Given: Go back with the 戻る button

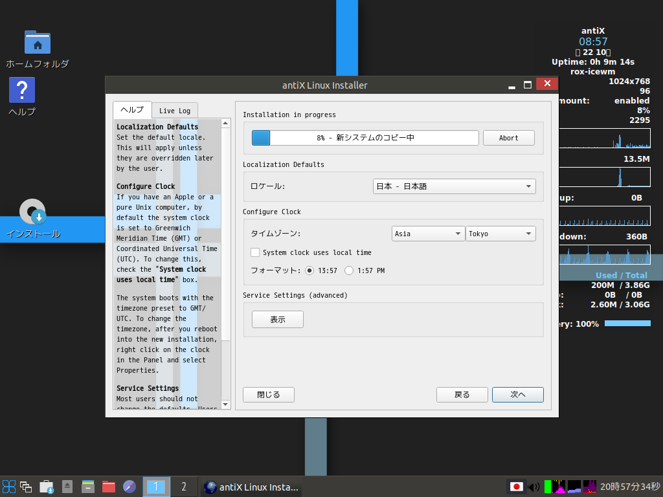Looking at the screenshot, I should tap(462, 395).
